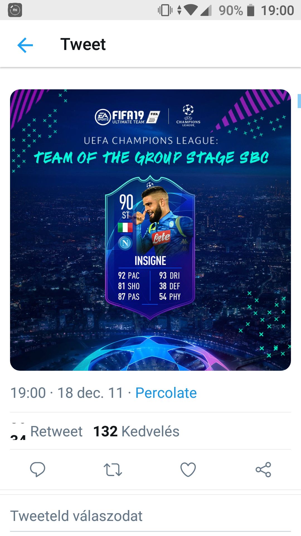Screen dimensions: 301x536
Task: Tap the vibrate mode icon
Action: point(165,10)
